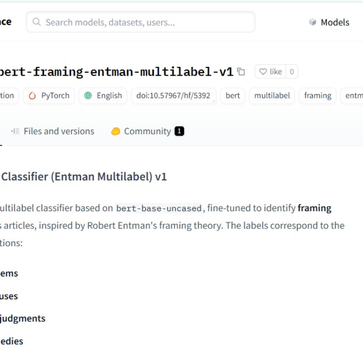This screenshot has height=363, width=363.
Task: Click the PyTorch flame logo icon
Action: click(32, 96)
